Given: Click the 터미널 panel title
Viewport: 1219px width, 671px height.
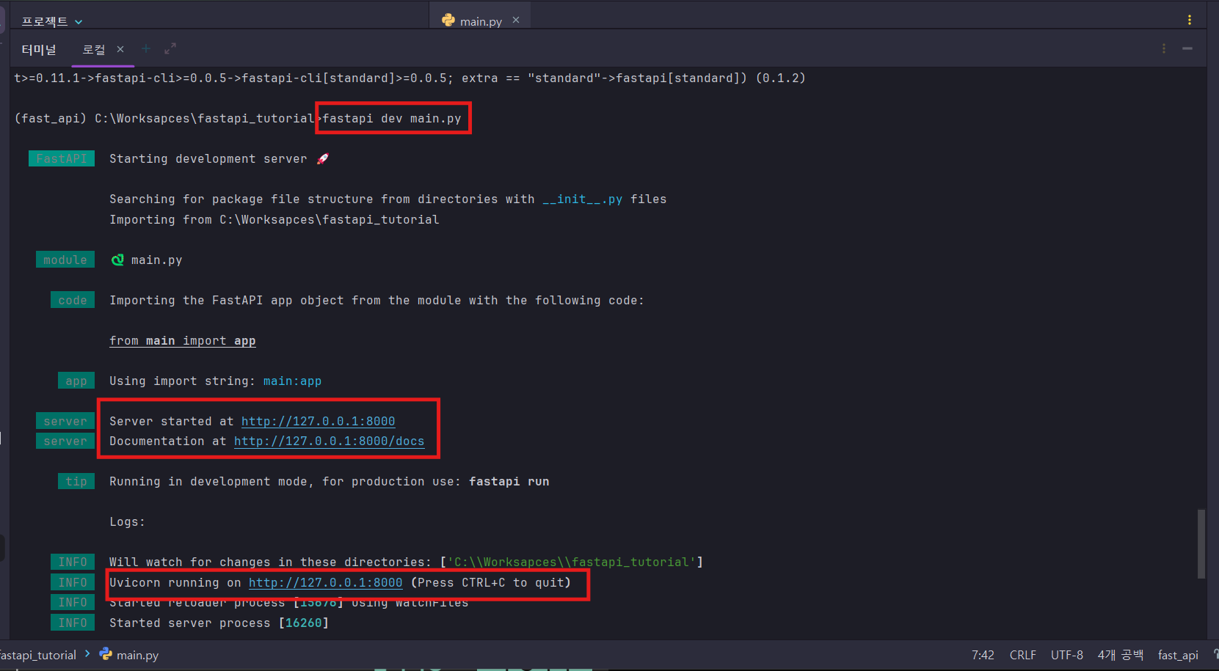Looking at the screenshot, I should 39,49.
